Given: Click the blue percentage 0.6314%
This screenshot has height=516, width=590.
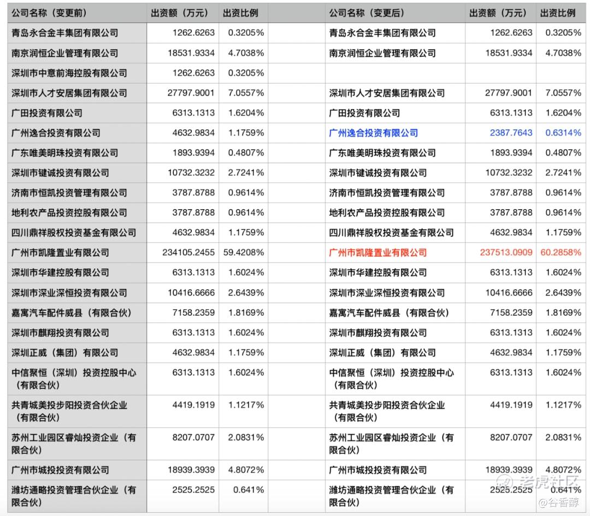Looking at the screenshot, I should (563, 133).
